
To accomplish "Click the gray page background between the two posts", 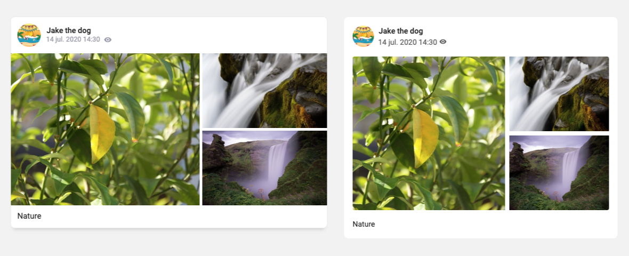I will pos(335,129).
